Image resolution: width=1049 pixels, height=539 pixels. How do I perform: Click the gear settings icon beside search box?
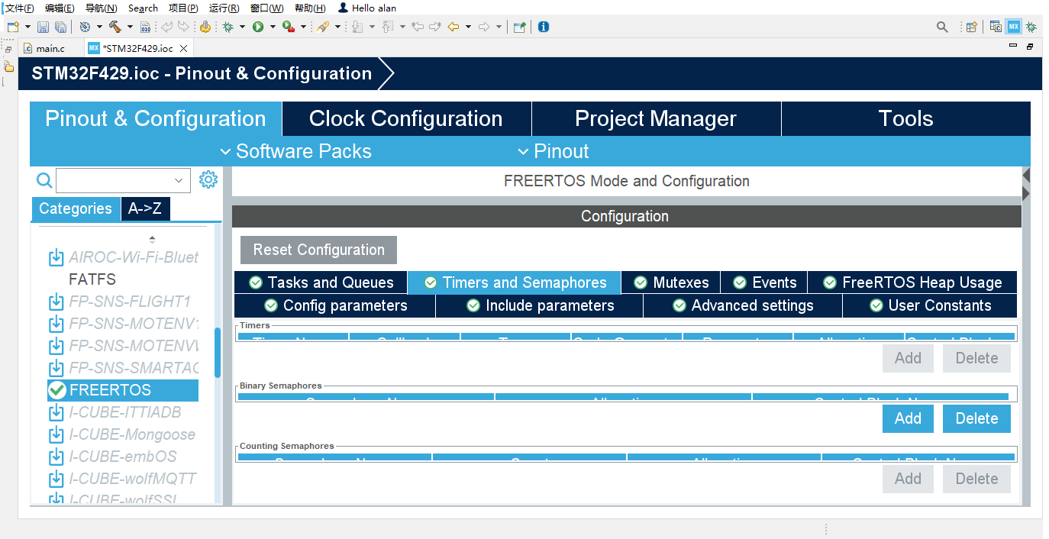[208, 179]
